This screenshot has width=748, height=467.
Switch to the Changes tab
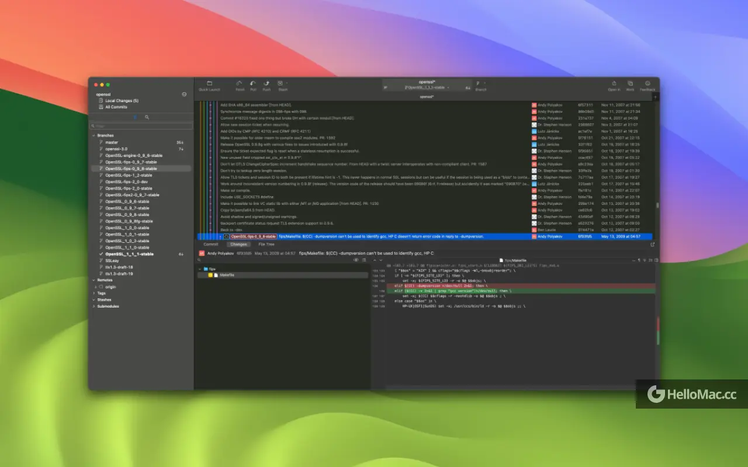point(238,245)
